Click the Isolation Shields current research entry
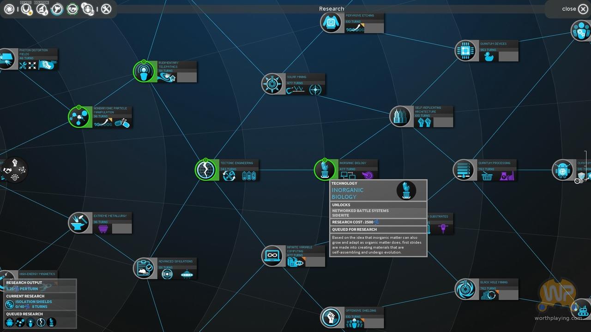The height and width of the screenshot is (332, 591). coord(32,304)
